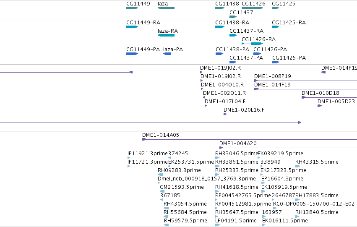Open the 374245 EST label
Image resolution: width=357 pixels, height=227 pixels.
178,154
